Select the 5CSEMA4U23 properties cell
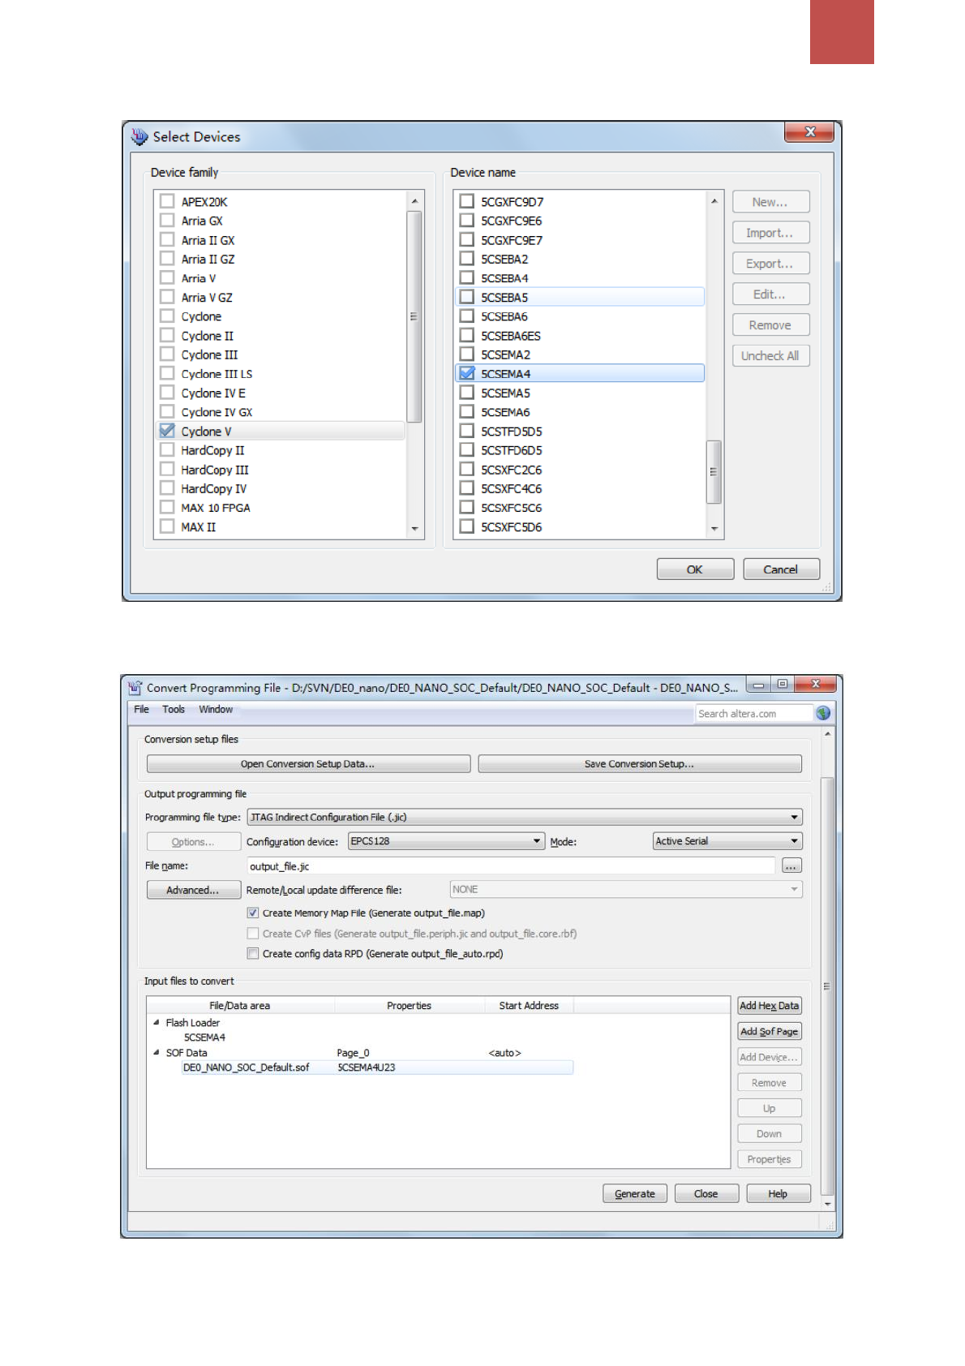This screenshot has height=1366, width=965. point(367,1067)
